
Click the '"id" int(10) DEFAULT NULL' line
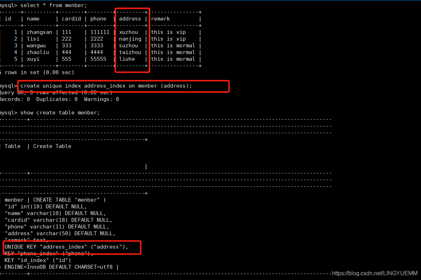coord(46,207)
